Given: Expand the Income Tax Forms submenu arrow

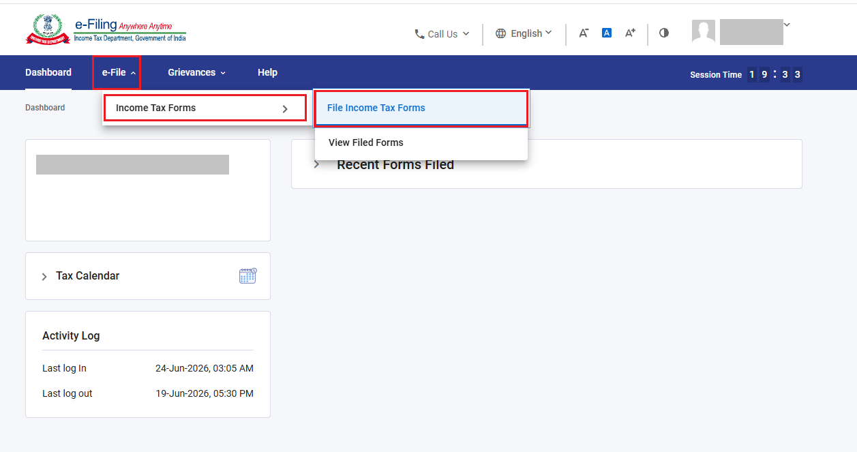Looking at the screenshot, I should (285, 108).
